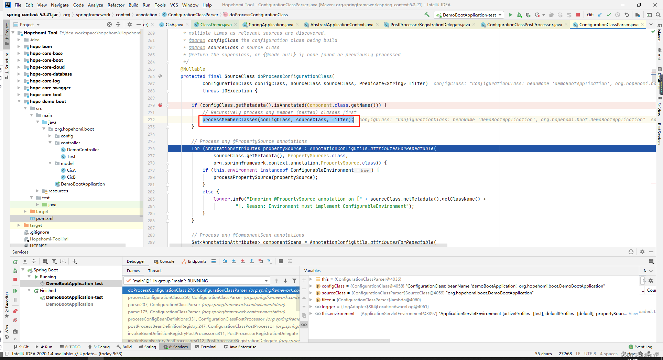Open the thread selector "main"@1 dropdown

tap(197, 281)
